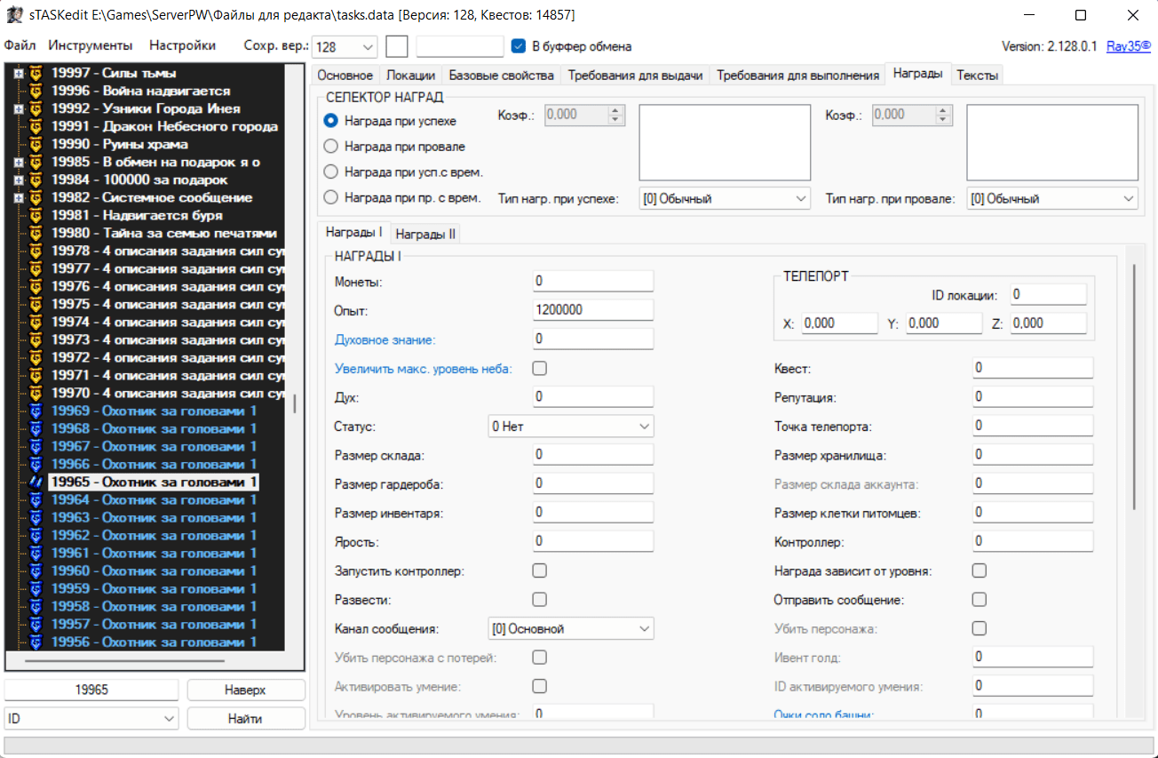Open the 'Статус' dropdown showing '0 Нет'
Image resolution: width=1158 pixels, height=758 pixels.
(x=571, y=427)
